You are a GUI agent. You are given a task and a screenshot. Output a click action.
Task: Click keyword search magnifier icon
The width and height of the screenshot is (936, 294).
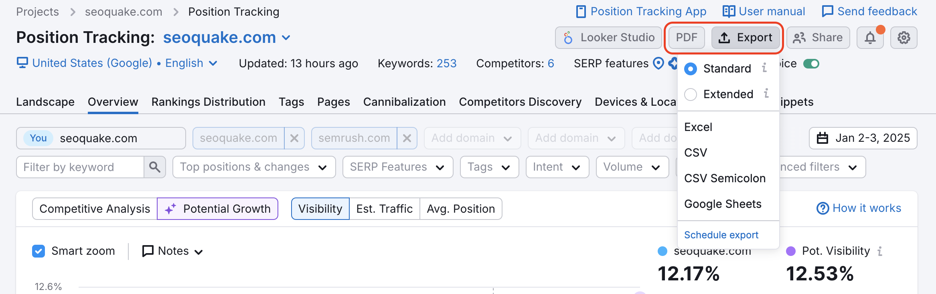tap(155, 167)
